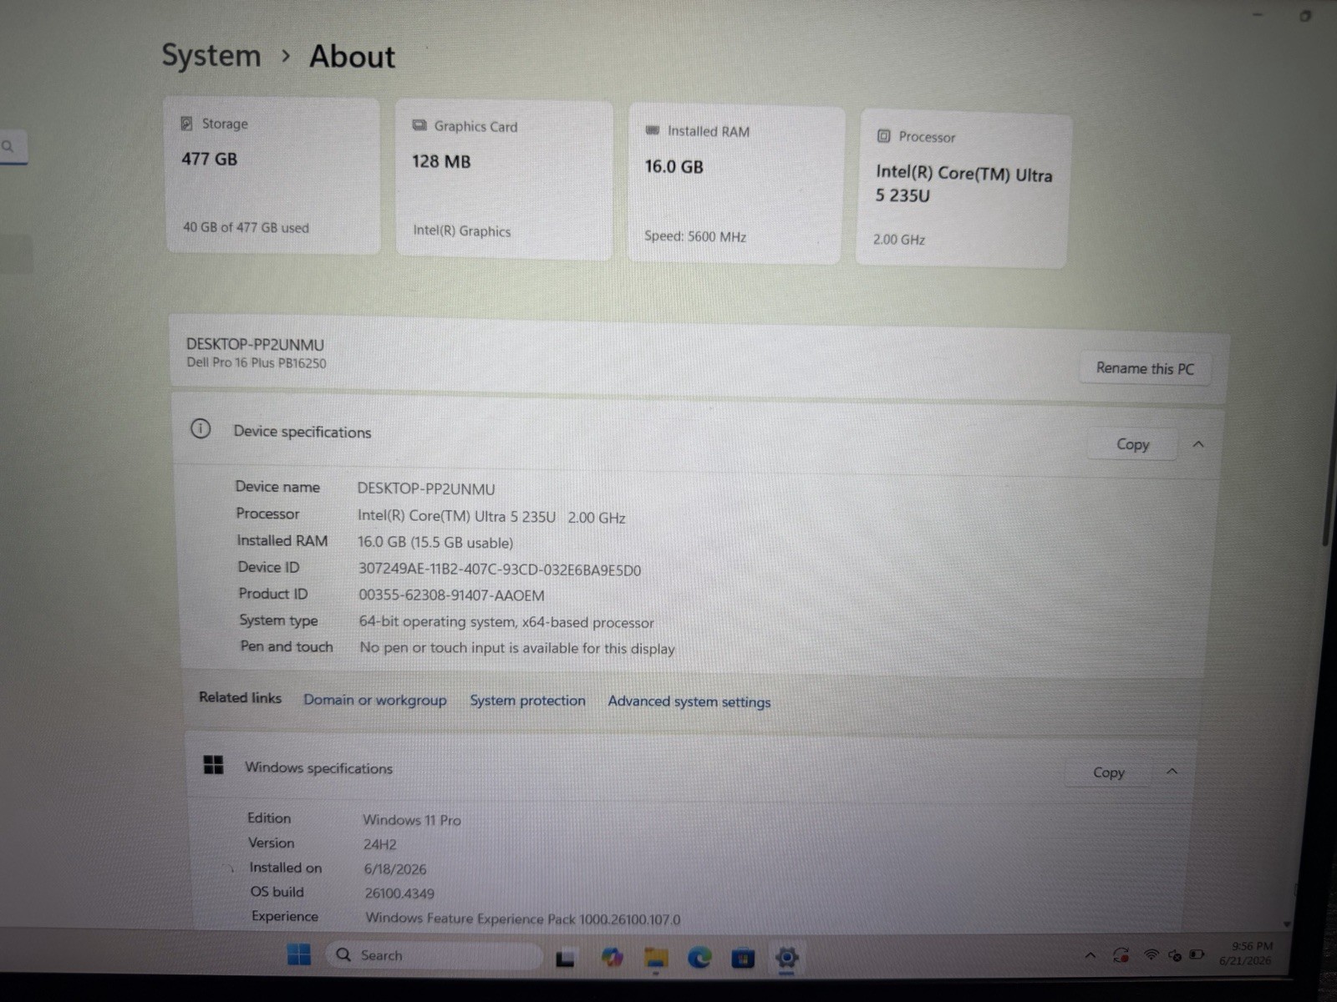
Task: Collapse the Windows specifications section
Action: coord(1172,772)
